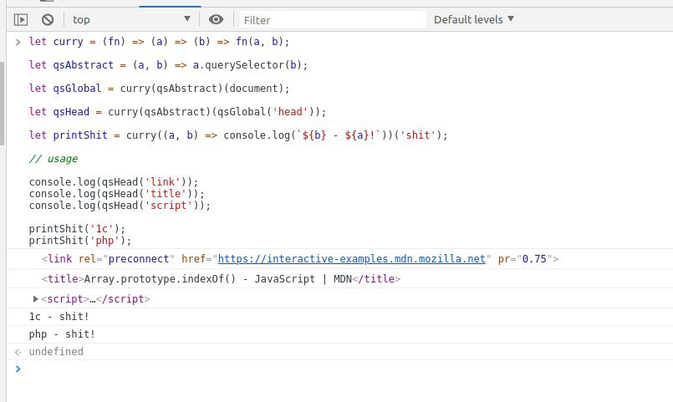Open the interactive-examples.mdn.mozilla.net link
Screen dimensions: 673x402
point(351,259)
